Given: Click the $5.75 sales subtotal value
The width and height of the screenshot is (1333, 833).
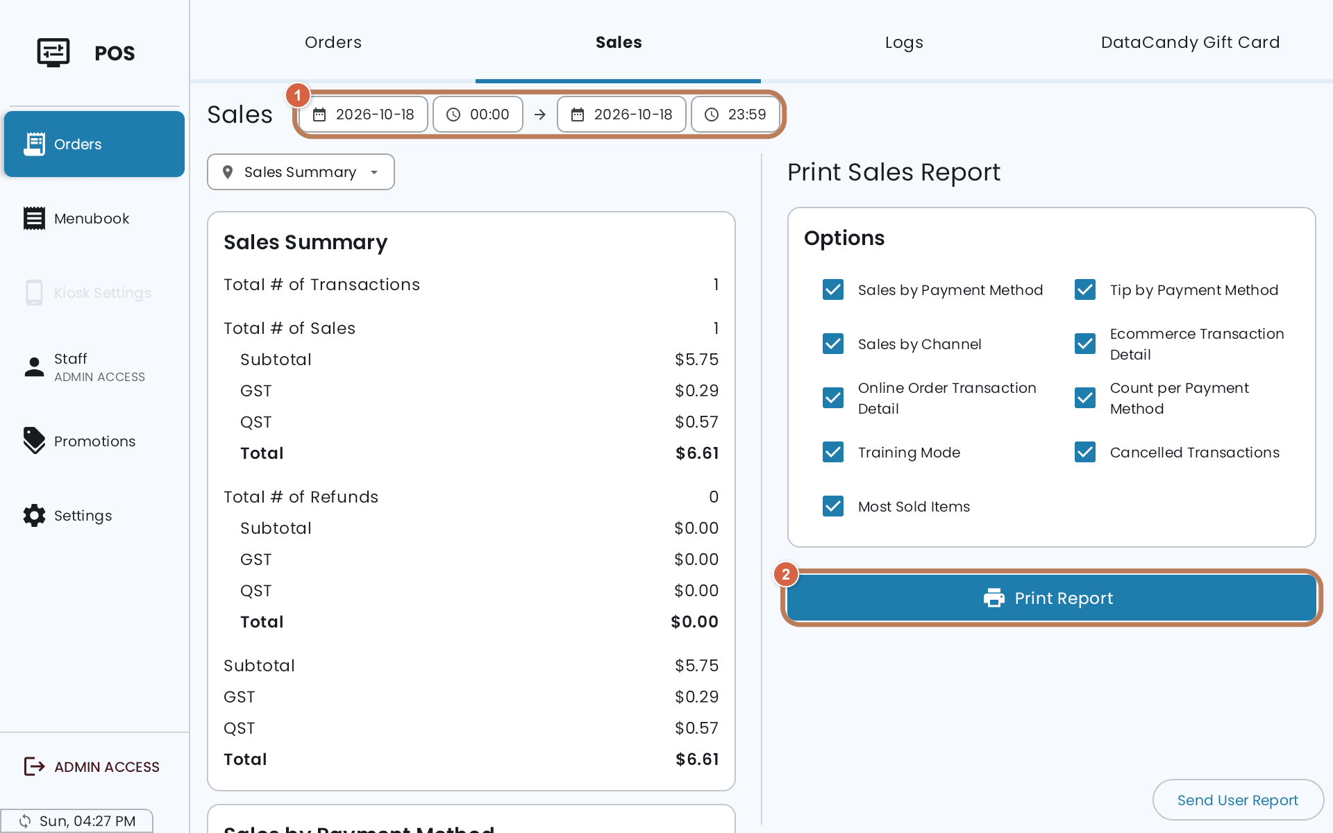Looking at the screenshot, I should tap(696, 360).
